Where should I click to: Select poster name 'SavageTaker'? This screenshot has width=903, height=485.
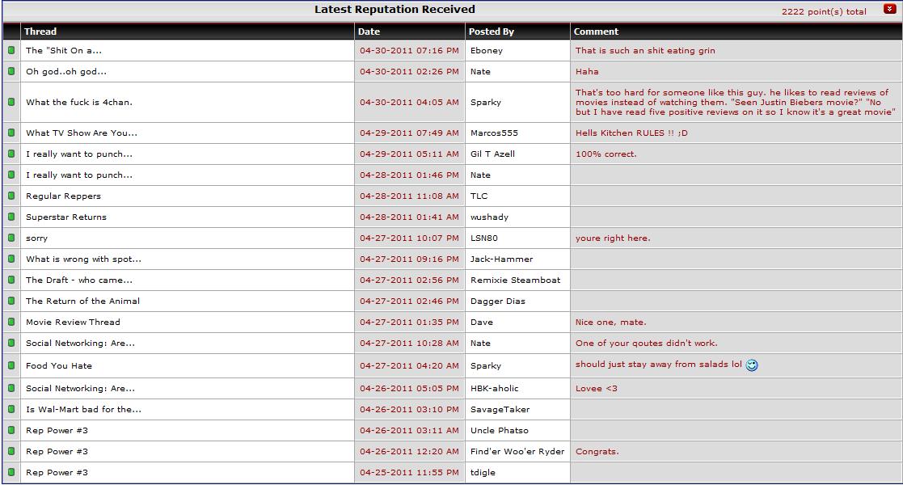tap(500, 409)
